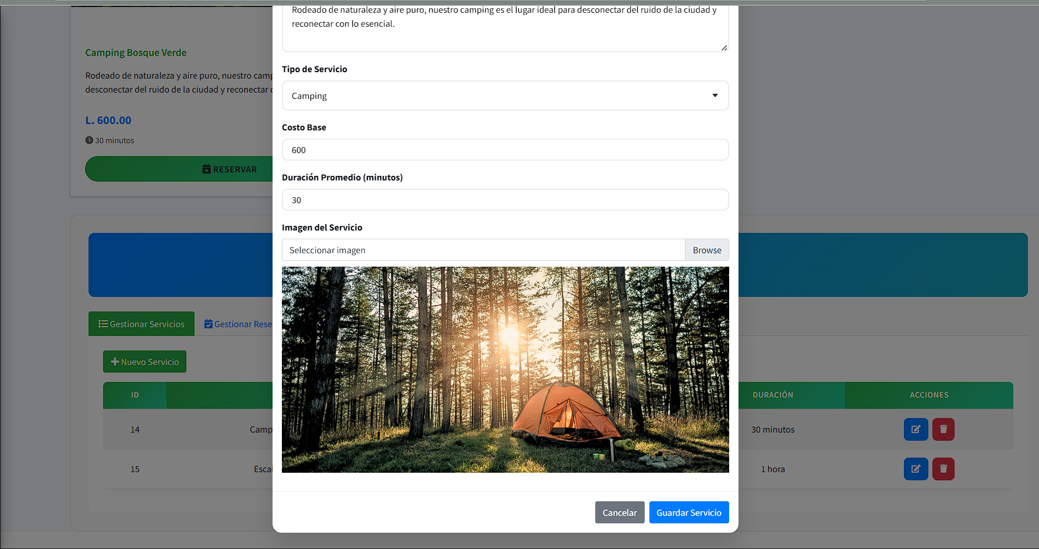Image resolution: width=1039 pixels, height=549 pixels.
Task: Click the plus icon on Nuevo Servicio
Action: (115, 362)
